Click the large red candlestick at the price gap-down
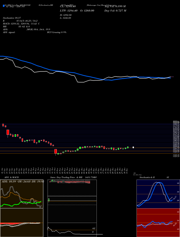 tap(55, 152)
